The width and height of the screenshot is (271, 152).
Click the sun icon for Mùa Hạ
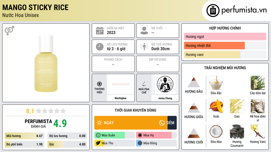(x=140, y=135)
